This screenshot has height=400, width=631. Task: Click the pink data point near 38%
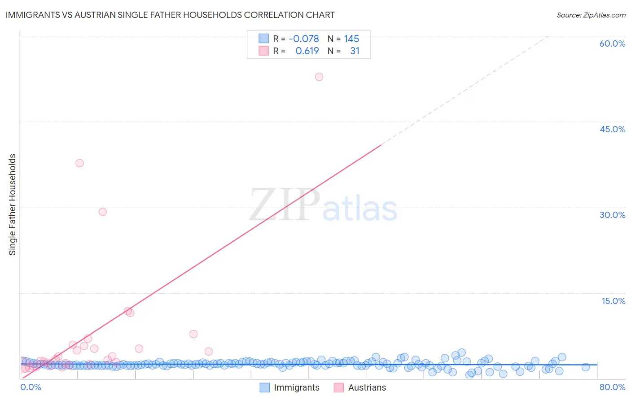(79, 163)
